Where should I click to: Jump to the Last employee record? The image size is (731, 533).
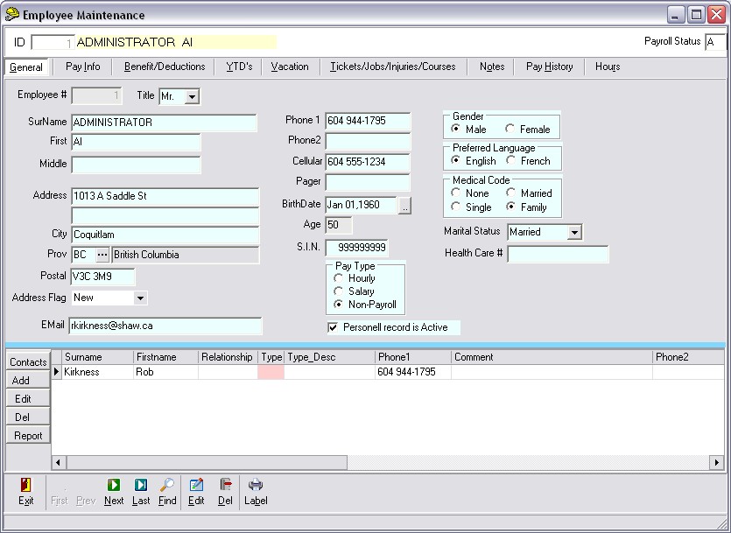[141, 485]
